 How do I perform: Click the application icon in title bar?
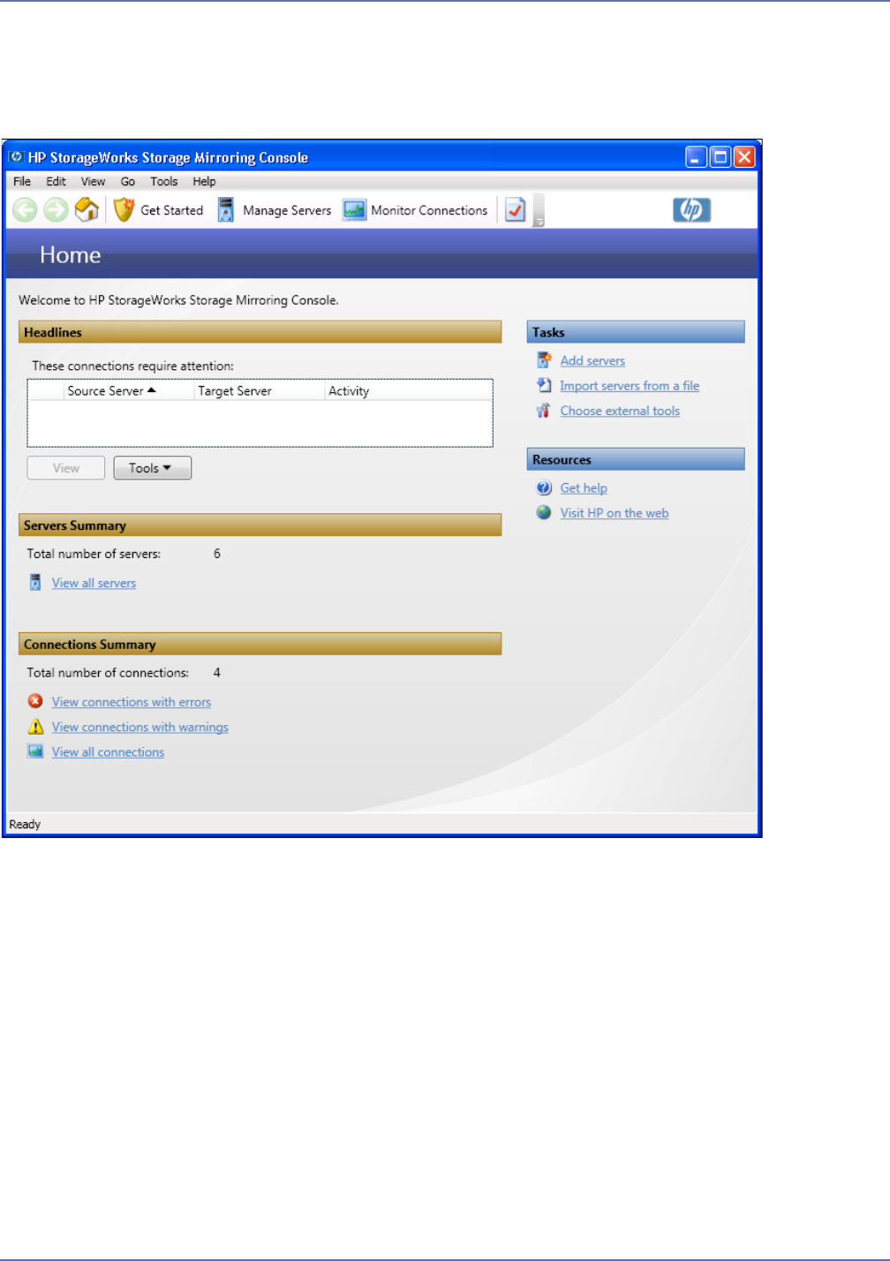(x=16, y=157)
